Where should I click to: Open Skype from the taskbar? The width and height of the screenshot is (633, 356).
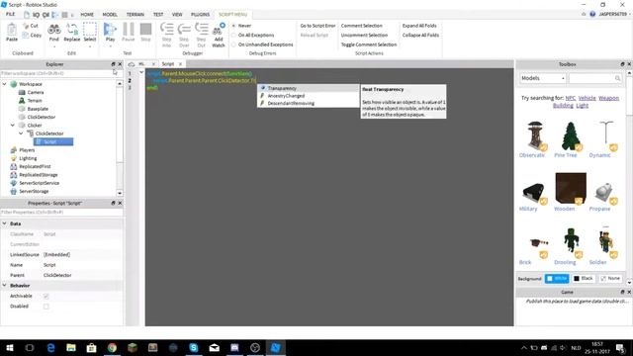(x=194, y=347)
